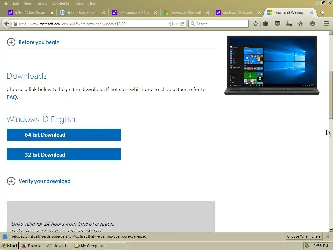
Task: Open a new tab with plus button
Action: coord(322,13)
